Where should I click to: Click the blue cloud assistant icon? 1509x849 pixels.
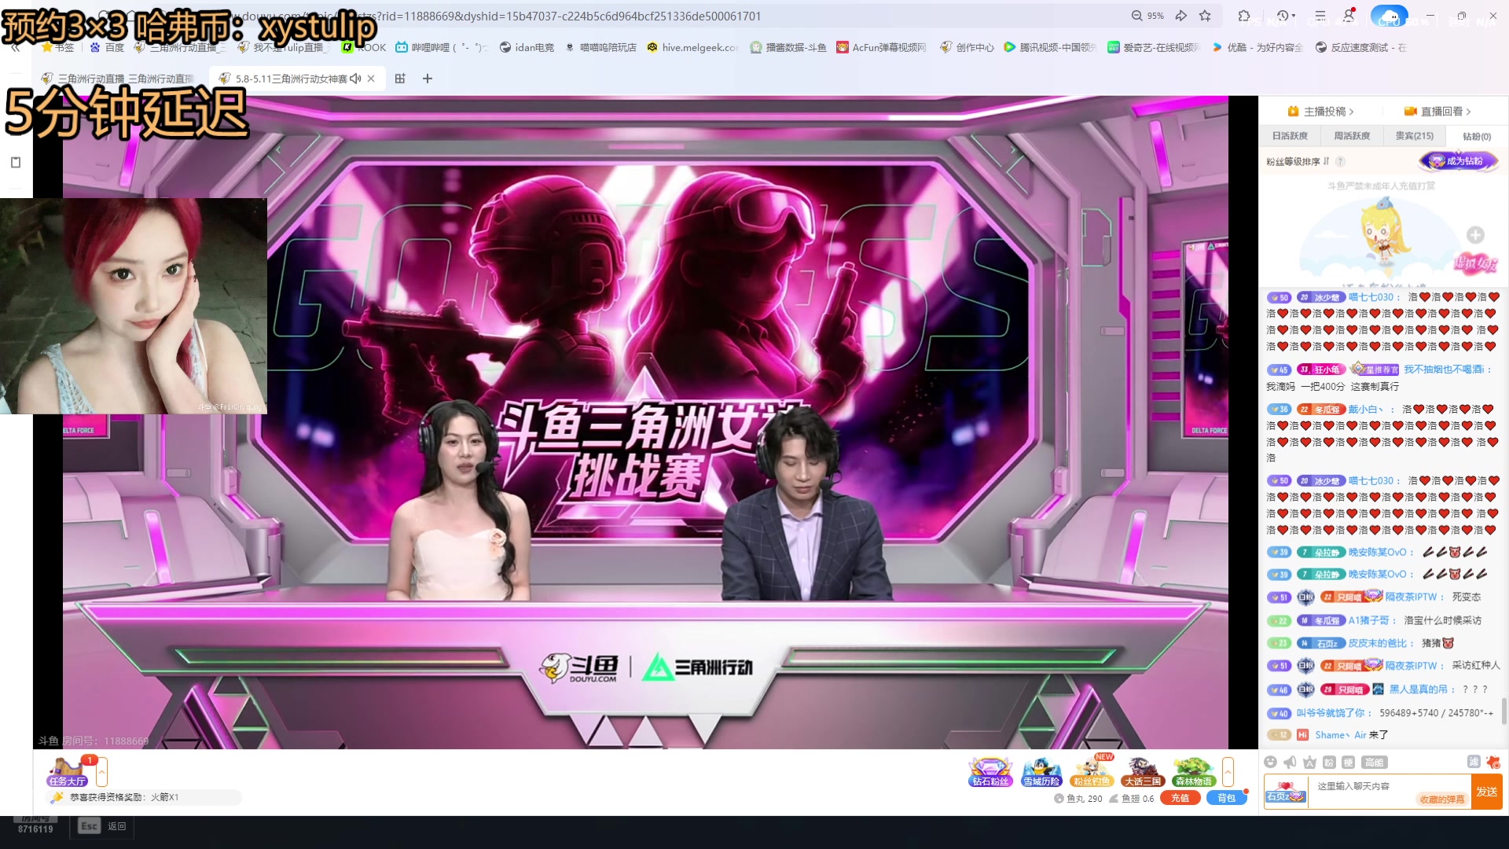coord(1389,16)
